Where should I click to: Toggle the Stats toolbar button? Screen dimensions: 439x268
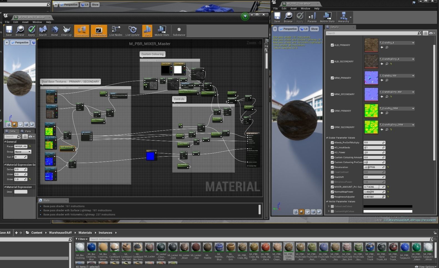coord(147,31)
